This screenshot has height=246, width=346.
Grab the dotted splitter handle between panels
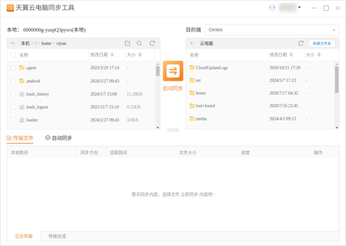173,130
